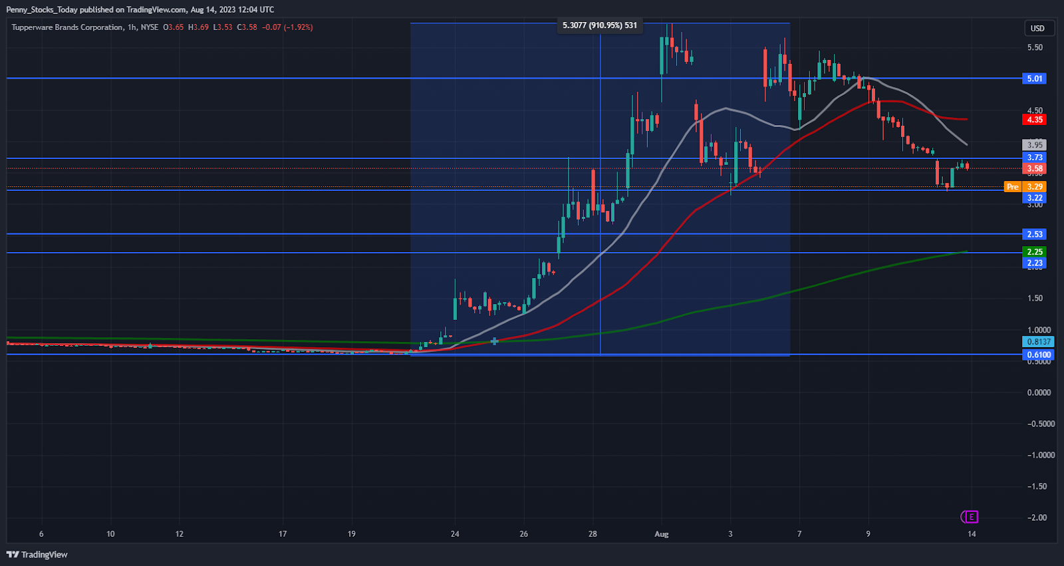
Task: Click the orange 3.29 pre-market price label
Action: [1034, 187]
